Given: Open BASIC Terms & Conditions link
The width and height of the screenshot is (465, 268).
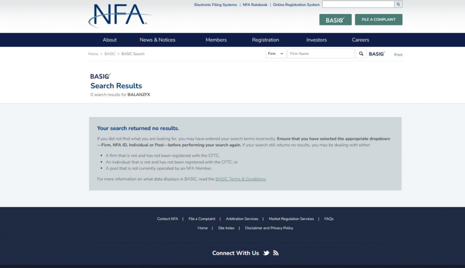Looking at the screenshot, I should (241, 179).
